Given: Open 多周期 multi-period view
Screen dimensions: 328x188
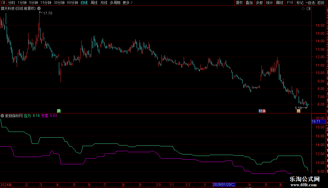Looking at the screenshot, I should (x=115, y=3).
